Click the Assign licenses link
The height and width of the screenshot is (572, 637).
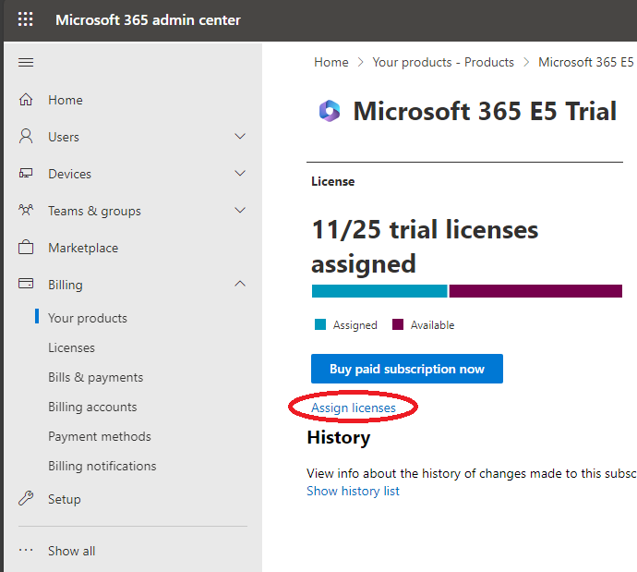[x=354, y=408]
